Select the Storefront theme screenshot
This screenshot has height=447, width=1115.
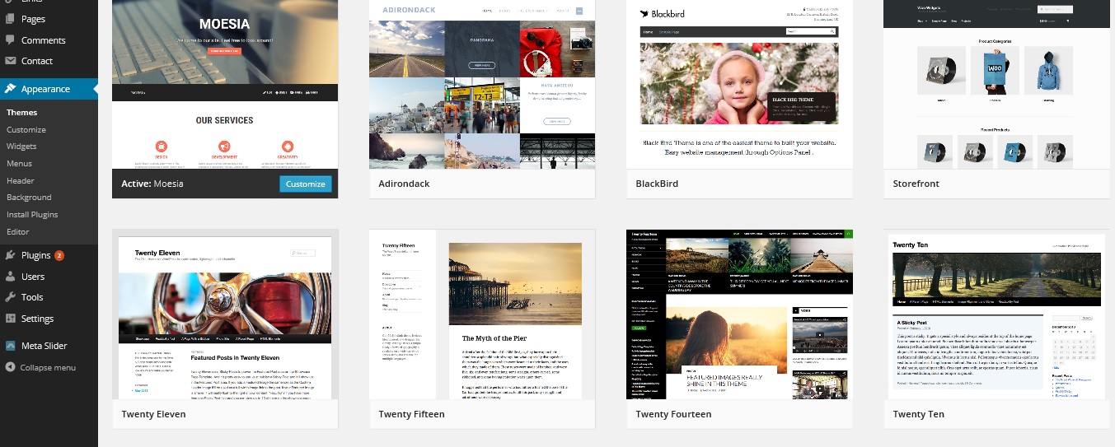tap(996, 84)
